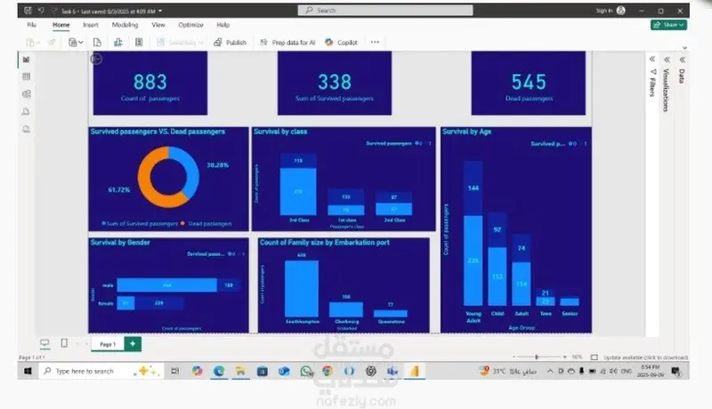Open the Table view in left sidebar

click(x=27, y=76)
